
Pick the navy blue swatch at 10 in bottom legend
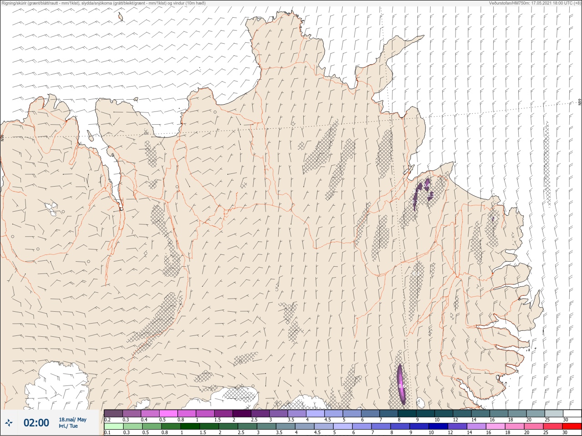coord(438,426)
